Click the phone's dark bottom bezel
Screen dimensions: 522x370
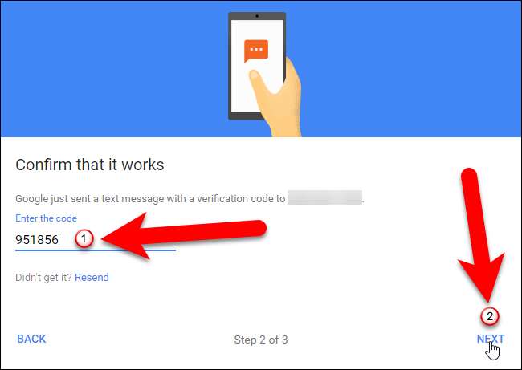(247, 116)
